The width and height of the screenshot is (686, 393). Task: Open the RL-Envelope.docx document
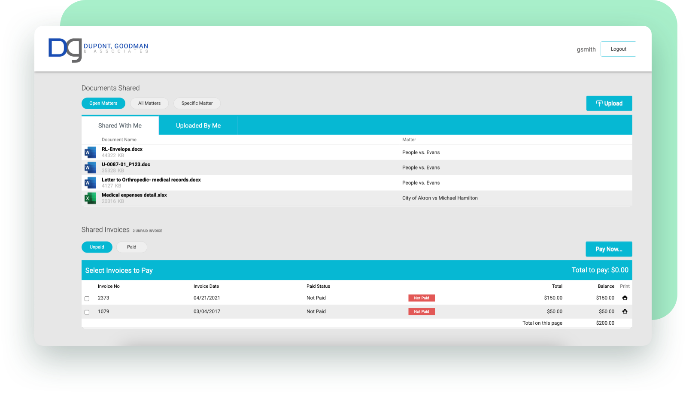(122, 149)
